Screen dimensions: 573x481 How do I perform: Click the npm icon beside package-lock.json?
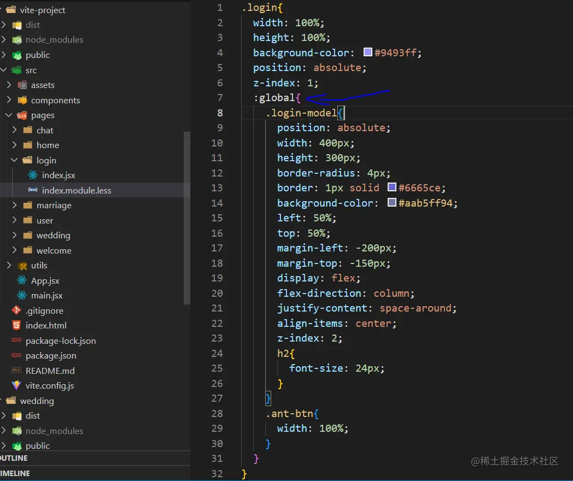tap(16, 341)
